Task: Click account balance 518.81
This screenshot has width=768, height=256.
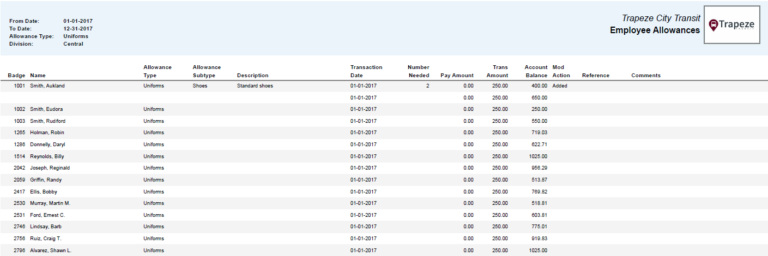Action: (x=540, y=203)
